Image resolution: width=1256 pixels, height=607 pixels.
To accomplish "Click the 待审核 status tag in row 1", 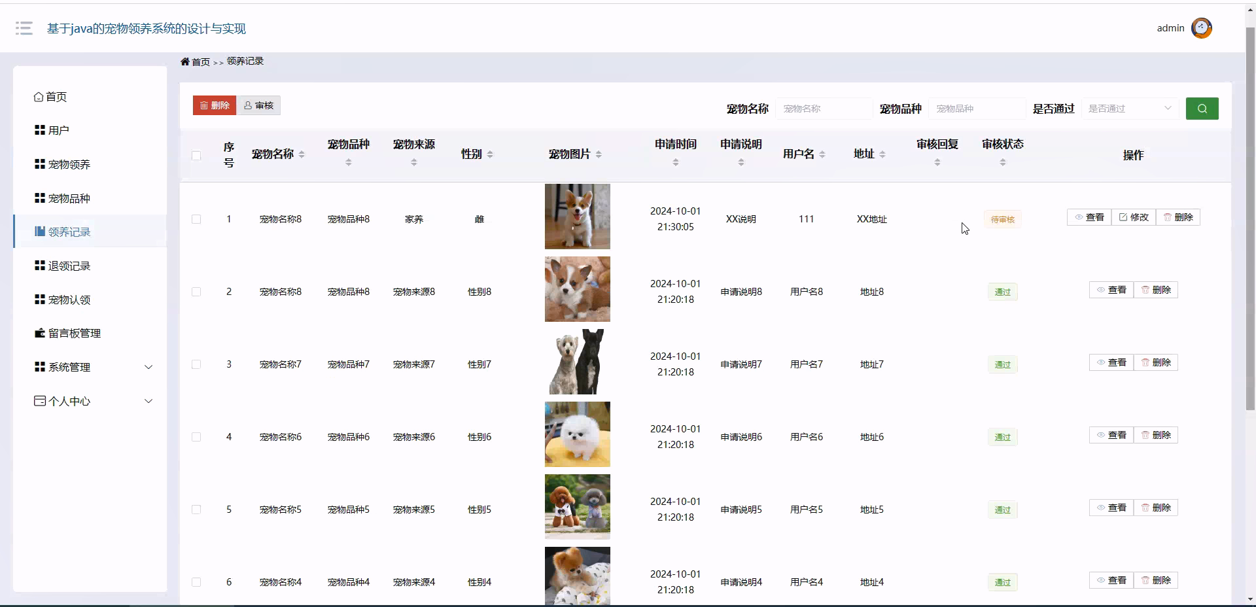I will [x=1003, y=220].
